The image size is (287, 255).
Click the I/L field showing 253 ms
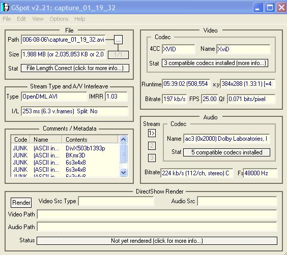[x=75, y=111]
